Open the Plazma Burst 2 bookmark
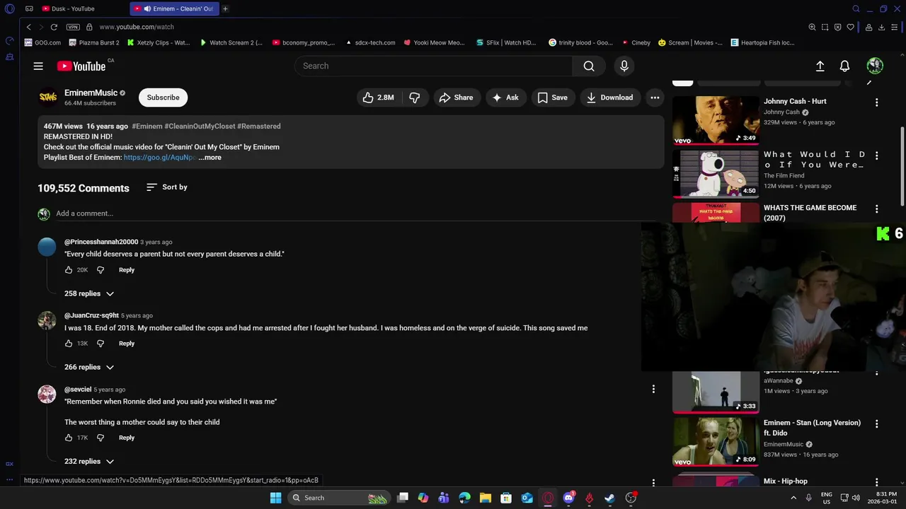 tap(93, 42)
